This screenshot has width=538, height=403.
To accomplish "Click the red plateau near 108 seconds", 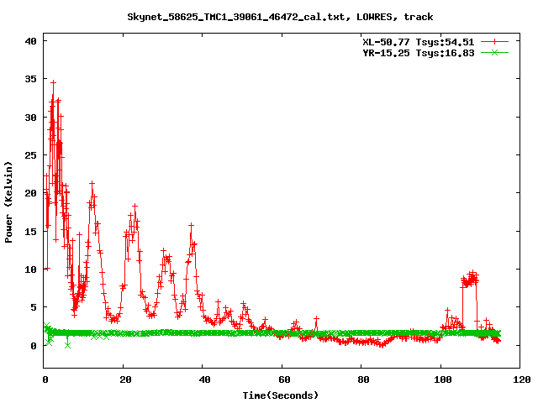I will tap(470, 280).
